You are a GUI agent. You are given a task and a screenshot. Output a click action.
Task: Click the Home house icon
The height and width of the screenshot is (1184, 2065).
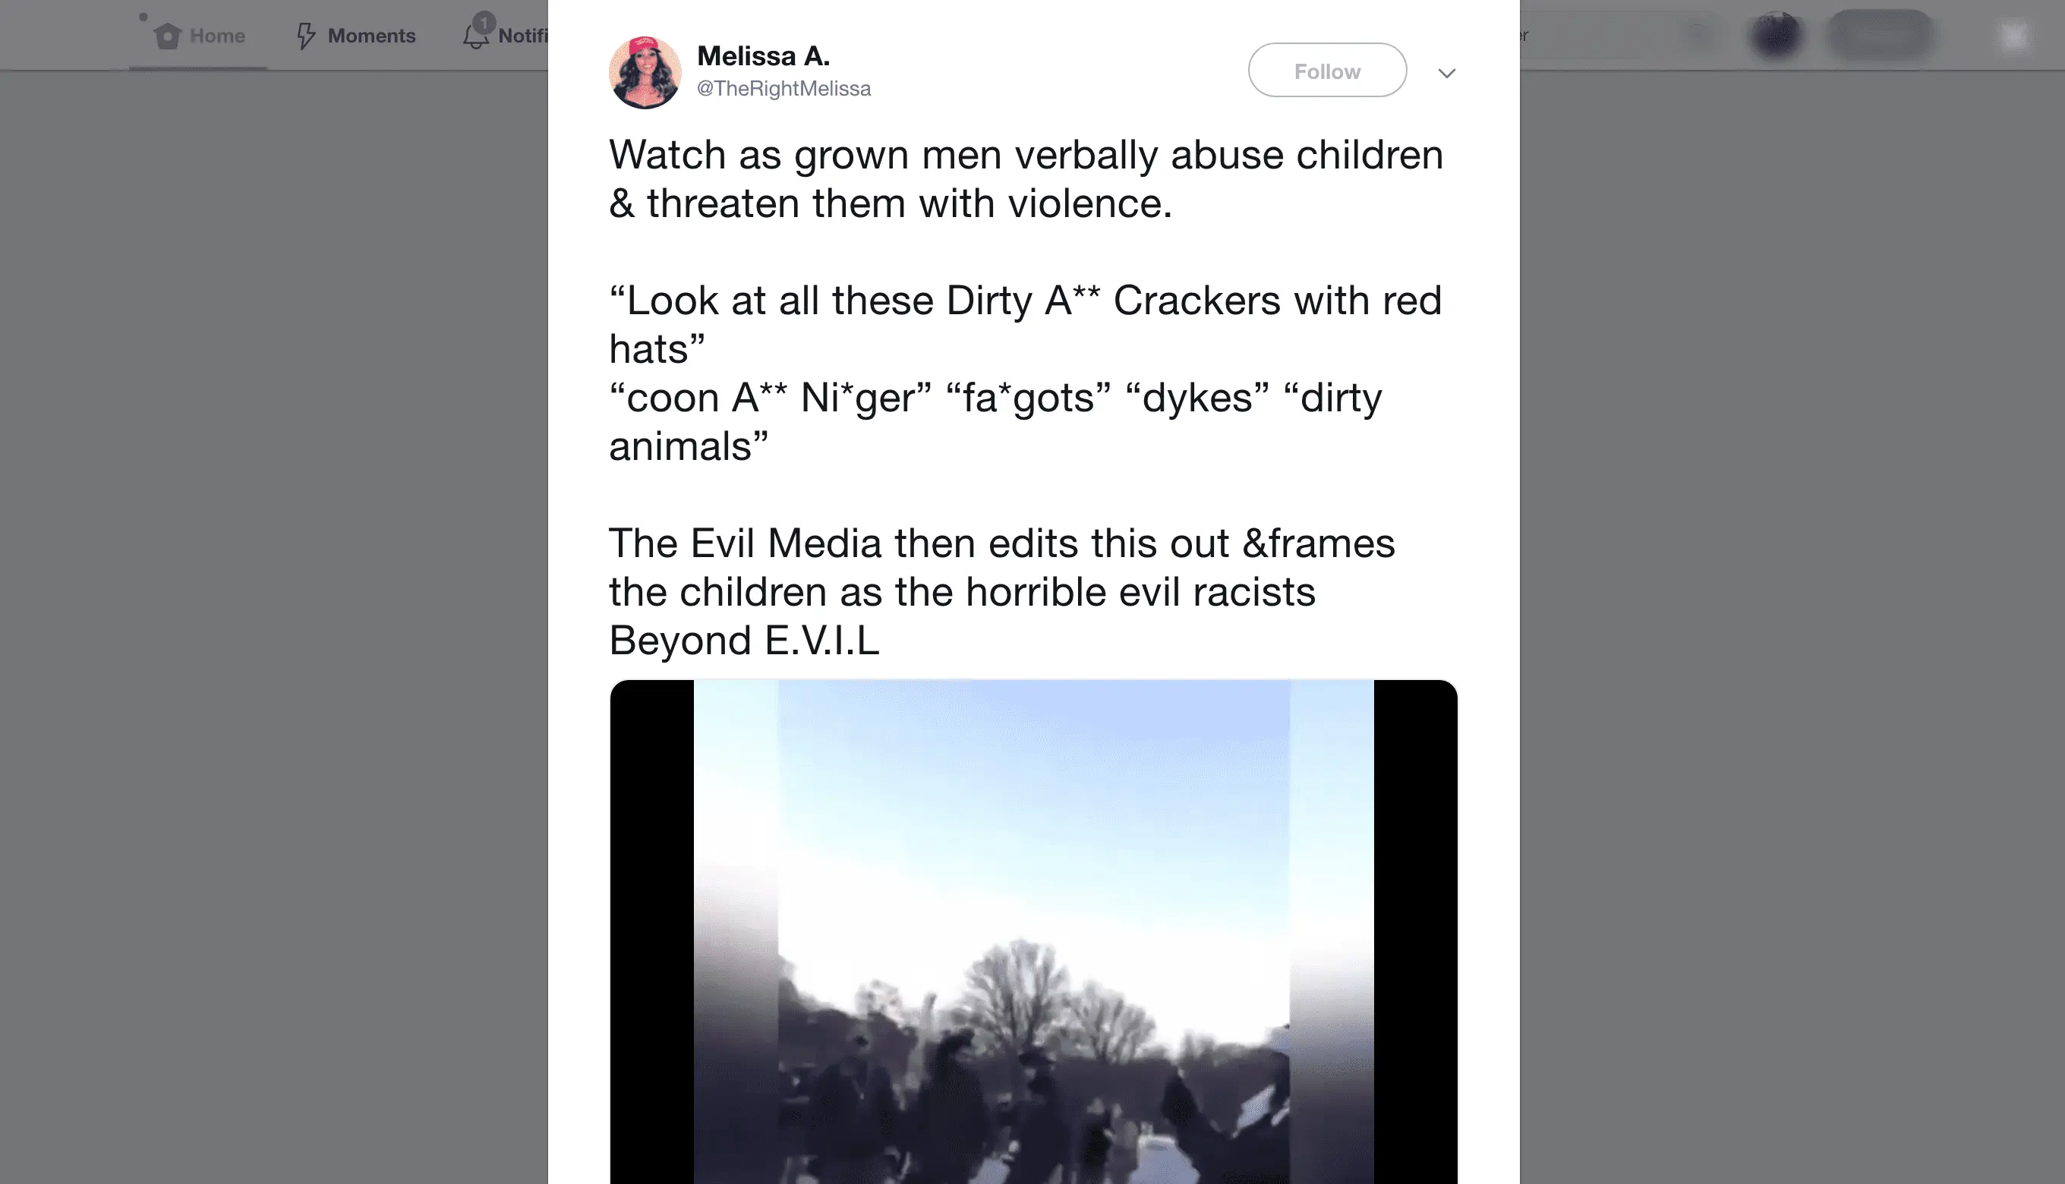pos(168,36)
